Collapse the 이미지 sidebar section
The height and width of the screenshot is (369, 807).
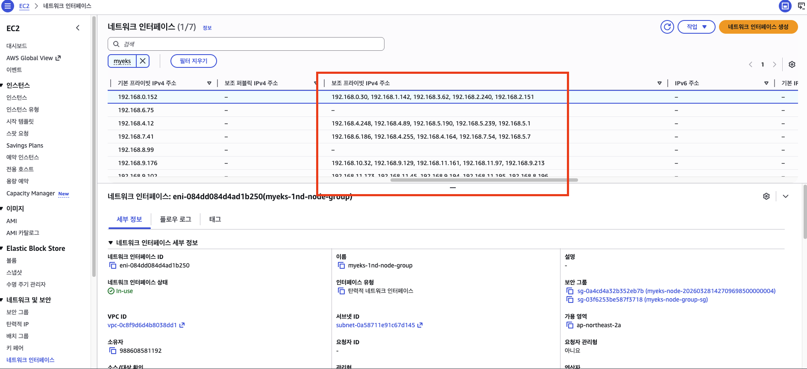pyautogui.click(x=2, y=209)
